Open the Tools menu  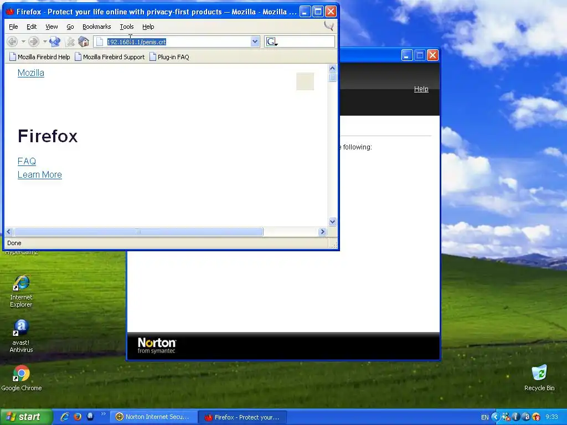(127, 27)
